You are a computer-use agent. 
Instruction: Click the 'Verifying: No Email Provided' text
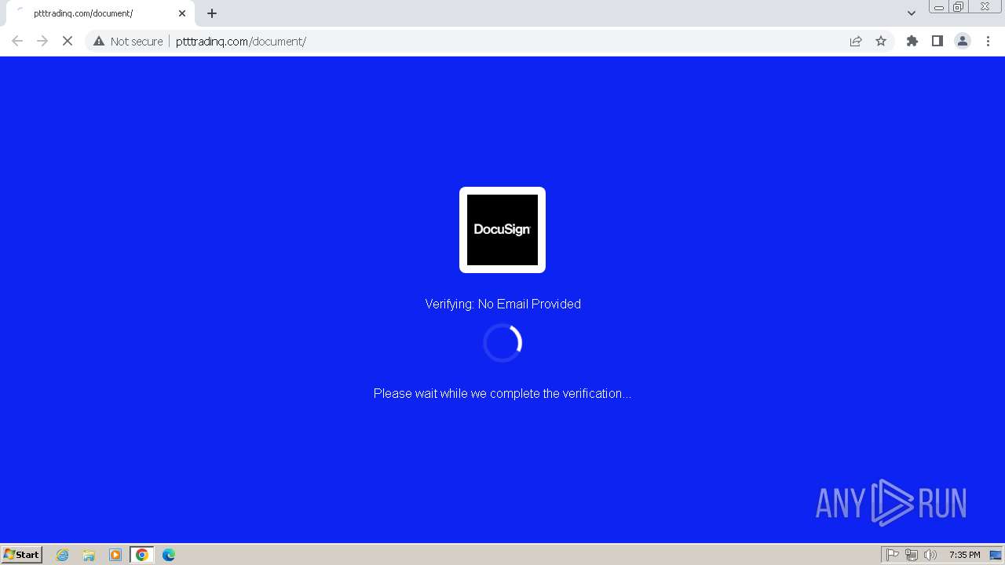502,304
